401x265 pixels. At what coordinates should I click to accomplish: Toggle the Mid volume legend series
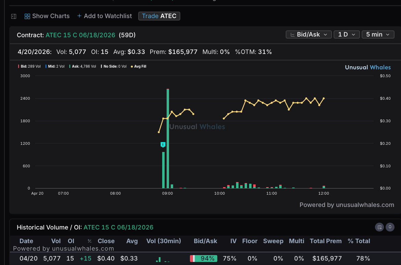55,66
